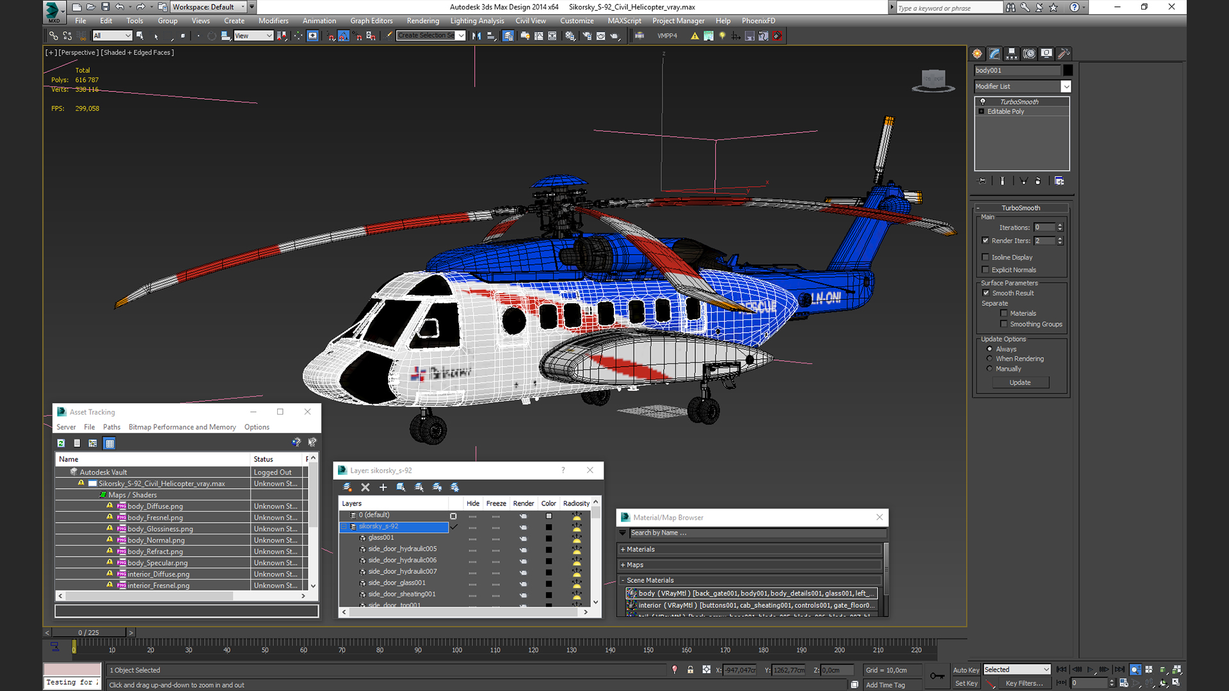
Task: Collapse the TurboSmooth rollout header
Action: [1021, 208]
